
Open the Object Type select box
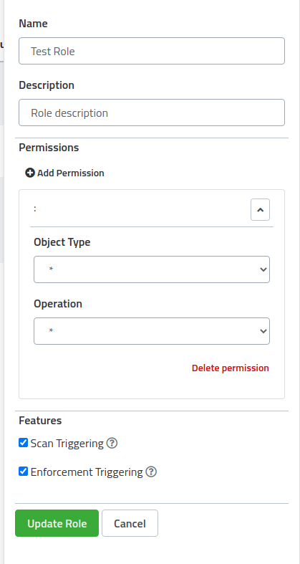[152, 269]
